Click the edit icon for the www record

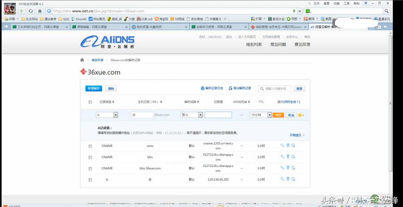coord(282,145)
